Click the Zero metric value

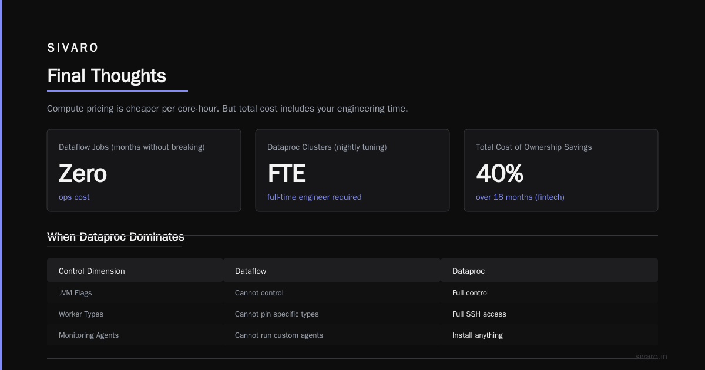point(83,174)
